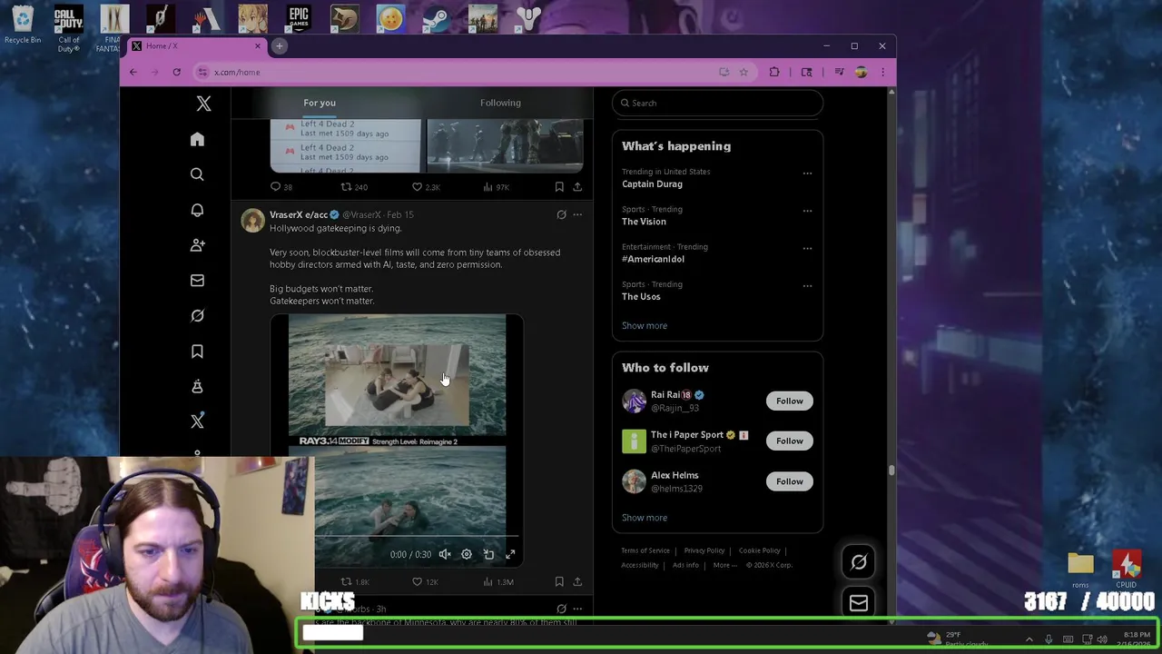Open video settings gear icon
The width and height of the screenshot is (1162, 654).
click(x=467, y=554)
